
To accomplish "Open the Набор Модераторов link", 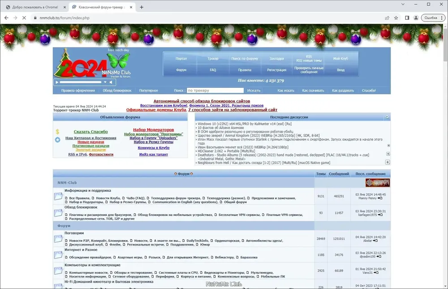I will (153, 130).
